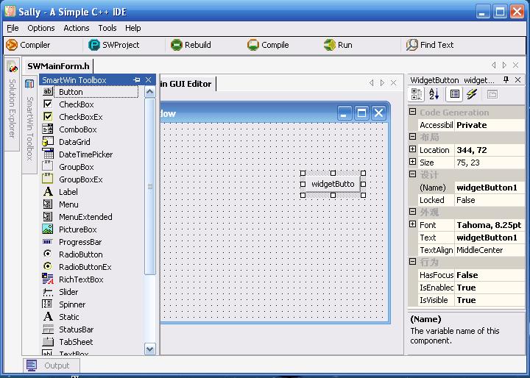Select the Slider toolbox item
The width and height of the screenshot is (530, 378).
tap(68, 292)
